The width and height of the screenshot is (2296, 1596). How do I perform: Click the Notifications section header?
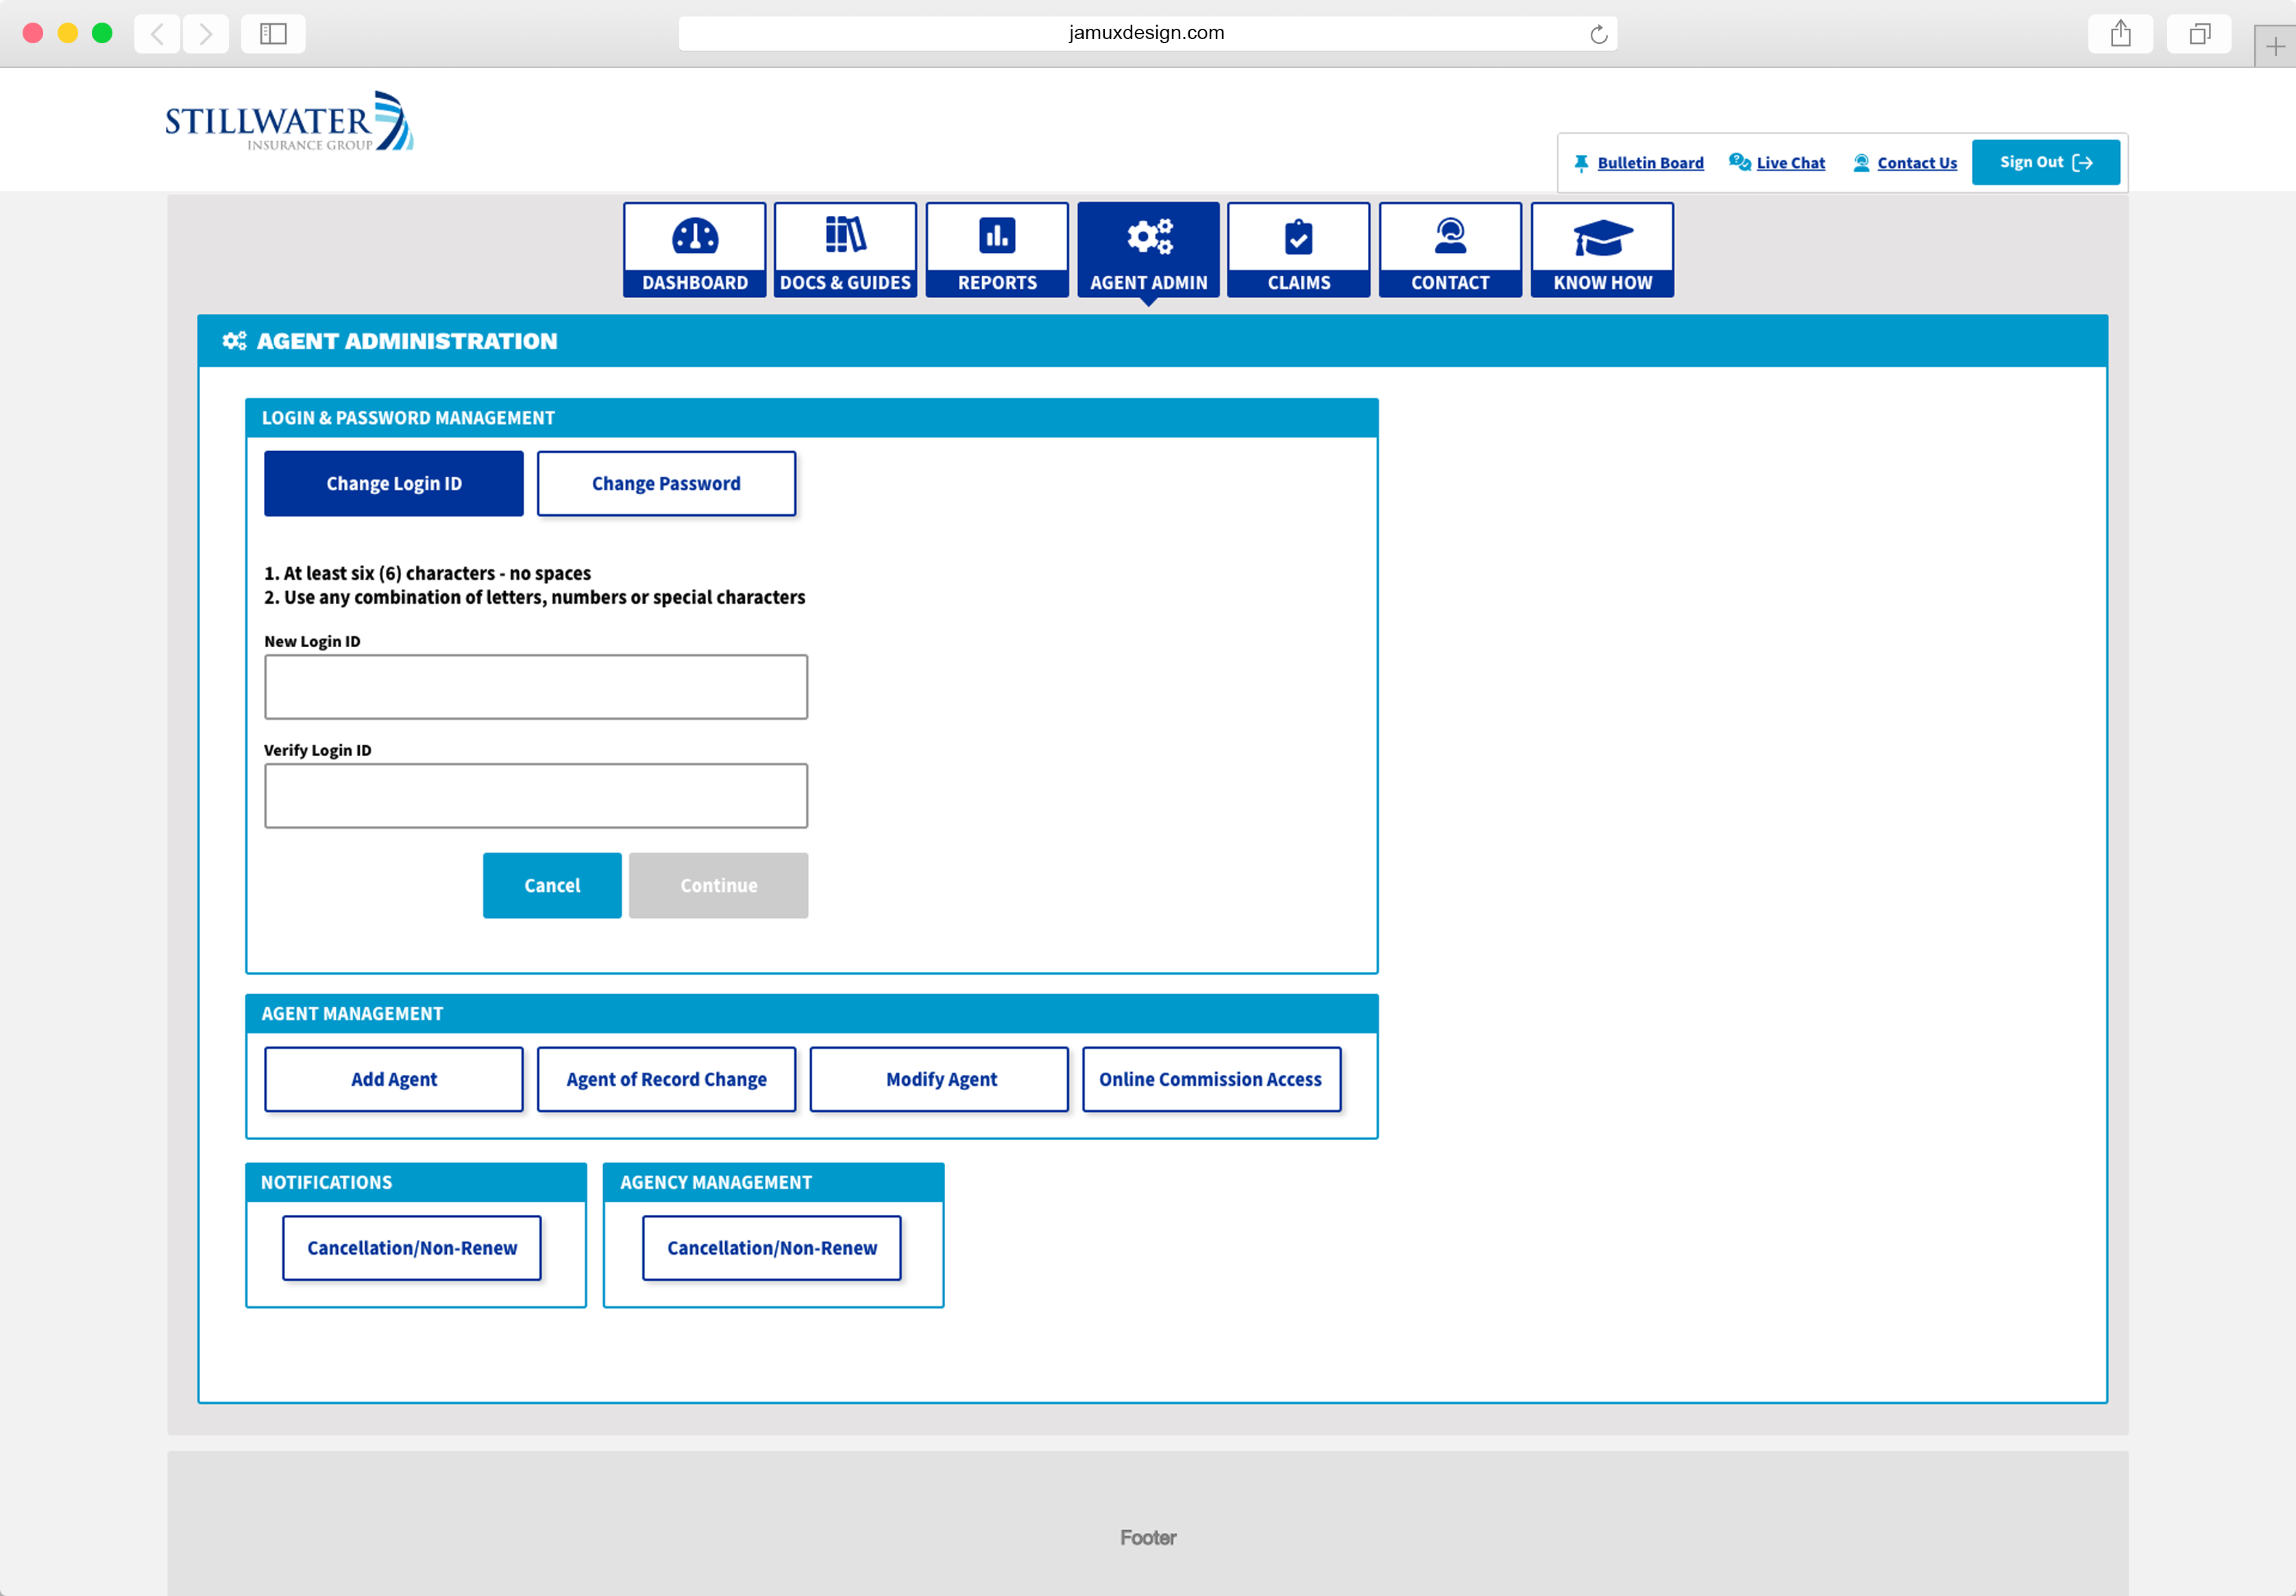tap(416, 1183)
